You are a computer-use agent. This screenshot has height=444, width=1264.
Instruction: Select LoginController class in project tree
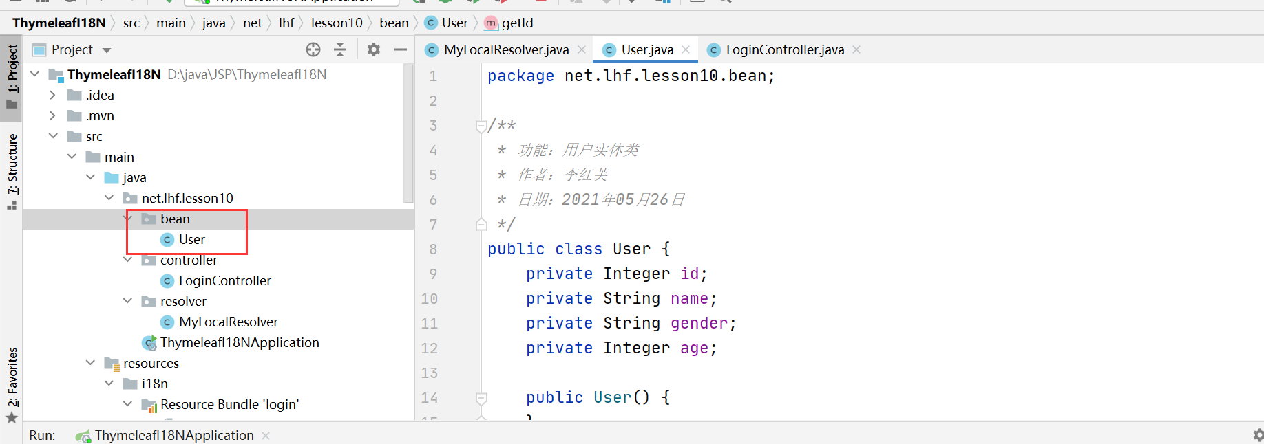click(x=224, y=280)
